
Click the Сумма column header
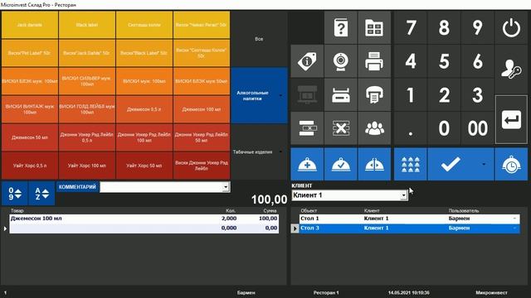pyautogui.click(x=270, y=210)
